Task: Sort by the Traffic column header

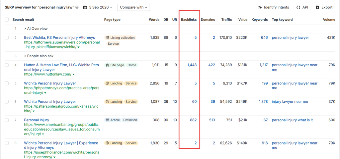Action: coord(226,20)
